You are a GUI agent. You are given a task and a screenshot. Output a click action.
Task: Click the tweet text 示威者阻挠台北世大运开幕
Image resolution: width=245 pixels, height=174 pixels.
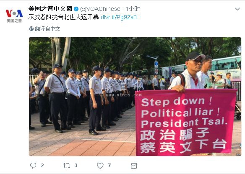click(63, 17)
